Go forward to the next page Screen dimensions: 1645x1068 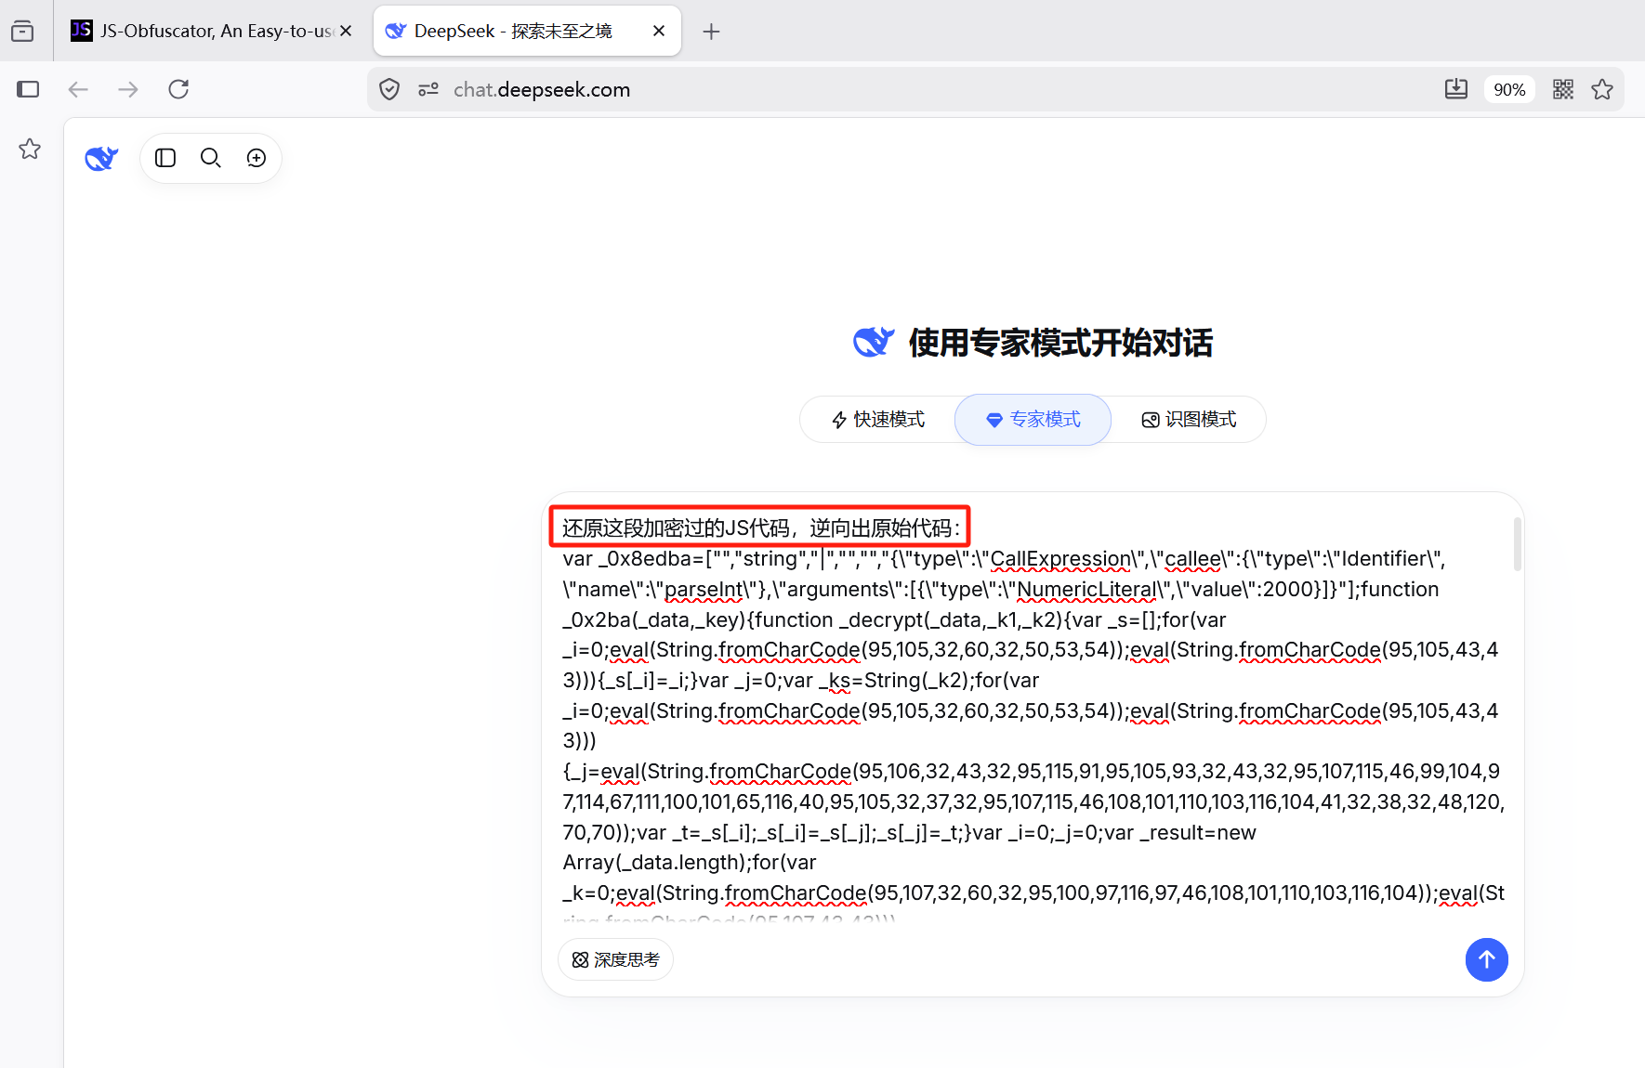click(x=128, y=89)
